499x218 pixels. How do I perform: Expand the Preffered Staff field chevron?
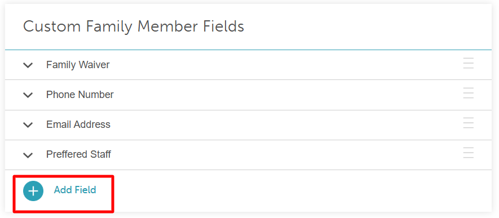pyautogui.click(x=28, y=155)
